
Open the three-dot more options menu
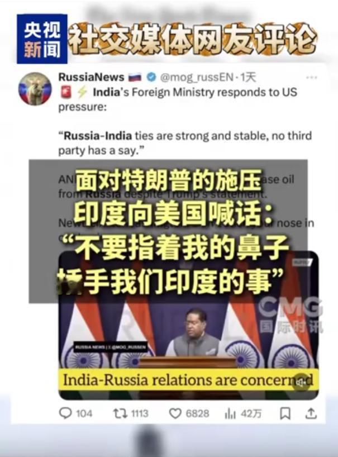[x=312, y=78]
